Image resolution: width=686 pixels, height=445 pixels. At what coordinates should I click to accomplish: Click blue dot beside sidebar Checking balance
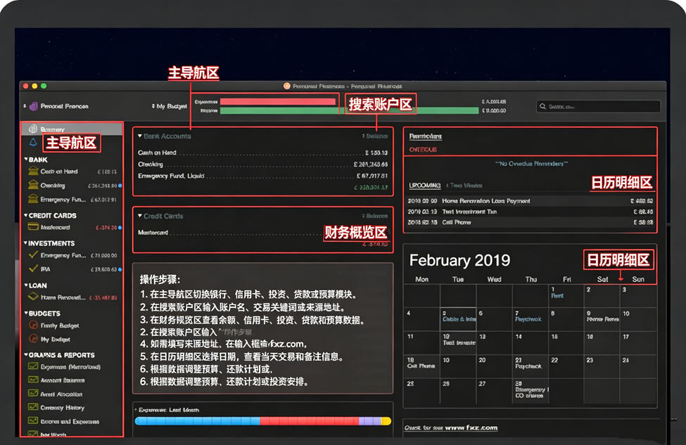tap(120, 186)
